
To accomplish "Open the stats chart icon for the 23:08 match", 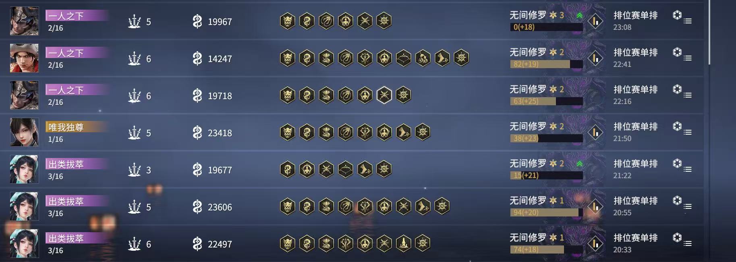I will (595, 21).
